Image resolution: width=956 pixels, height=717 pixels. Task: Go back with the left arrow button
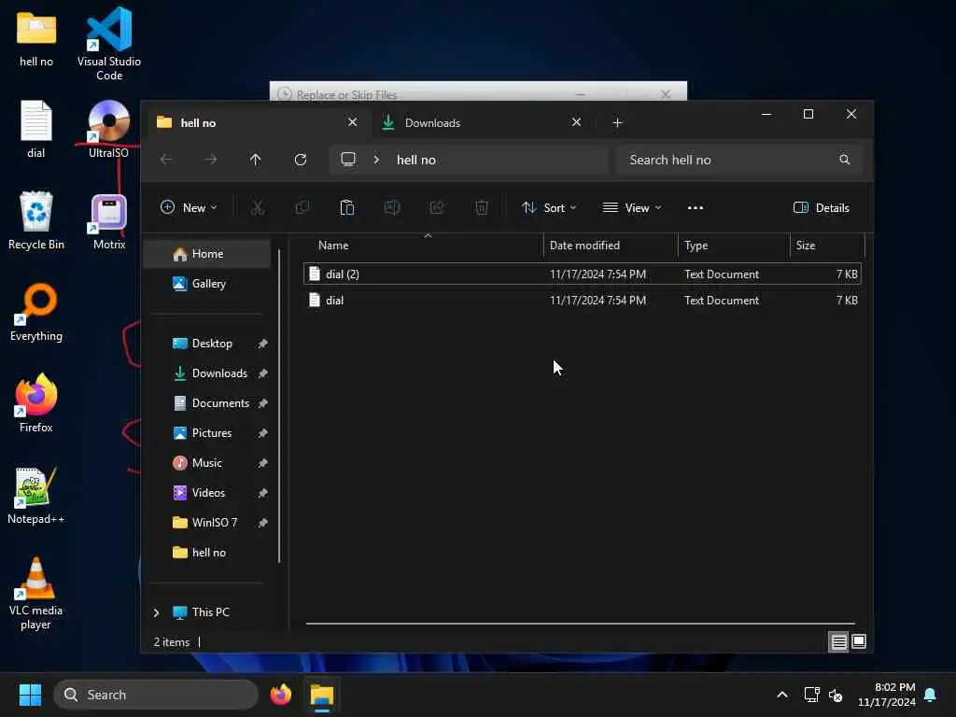point(166,160)
